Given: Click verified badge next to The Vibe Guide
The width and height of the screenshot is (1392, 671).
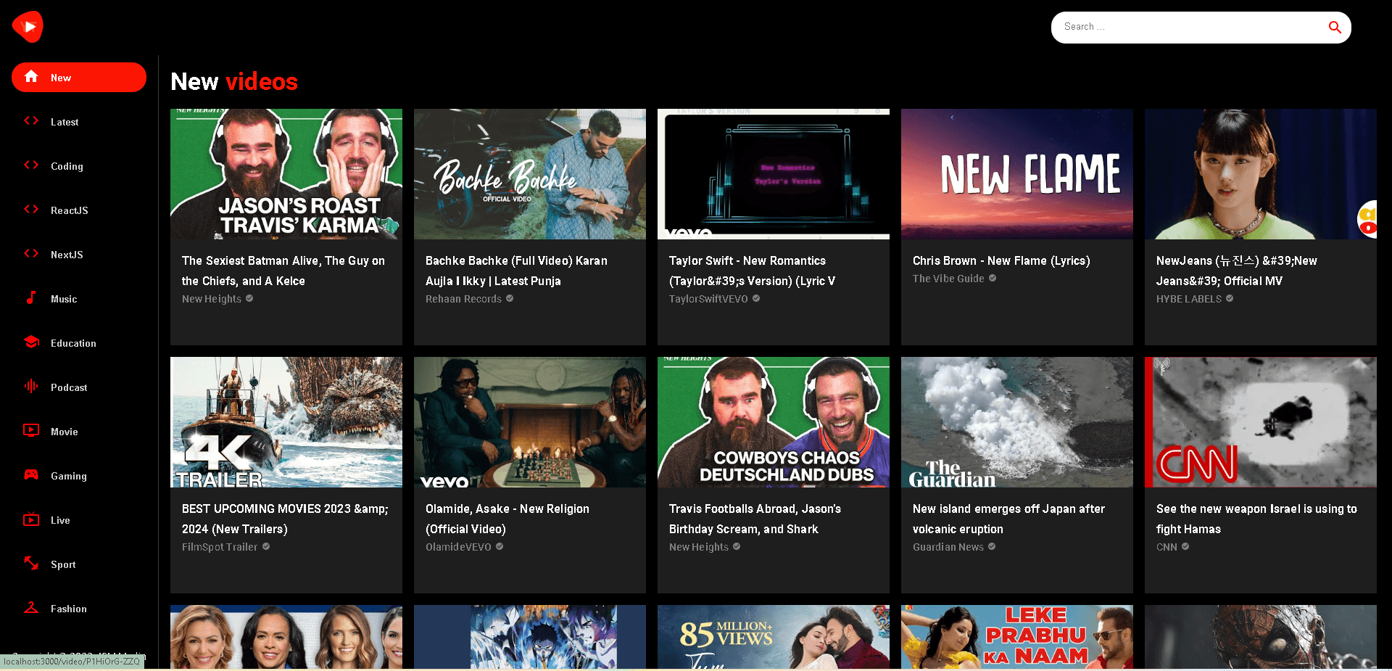Looking at the screenshot, I should 993,278.
